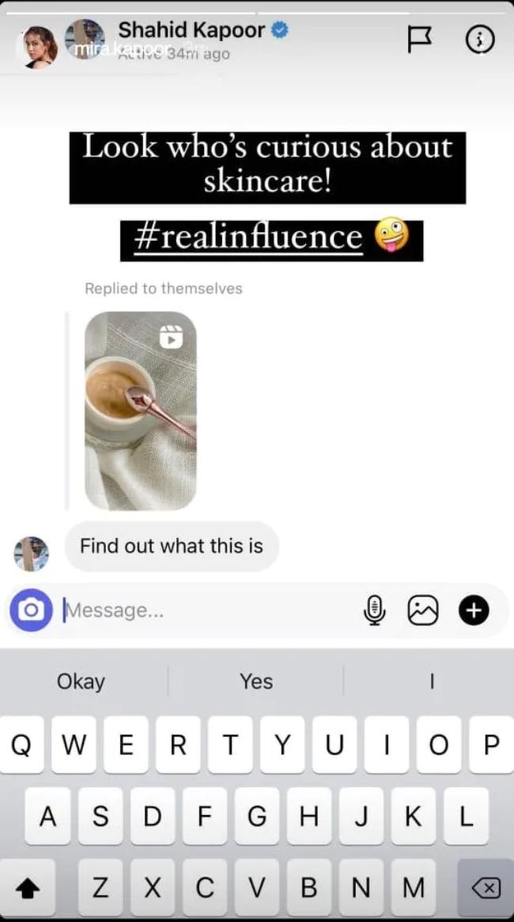Screen dimensions: 514x922
Task: Tap the backspace delete key
Action: point(486,889)
